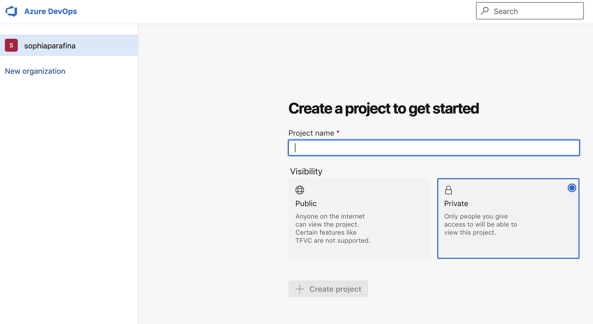Click into the Project name field
Screen dimensions: 593x324
pos(434,148)
